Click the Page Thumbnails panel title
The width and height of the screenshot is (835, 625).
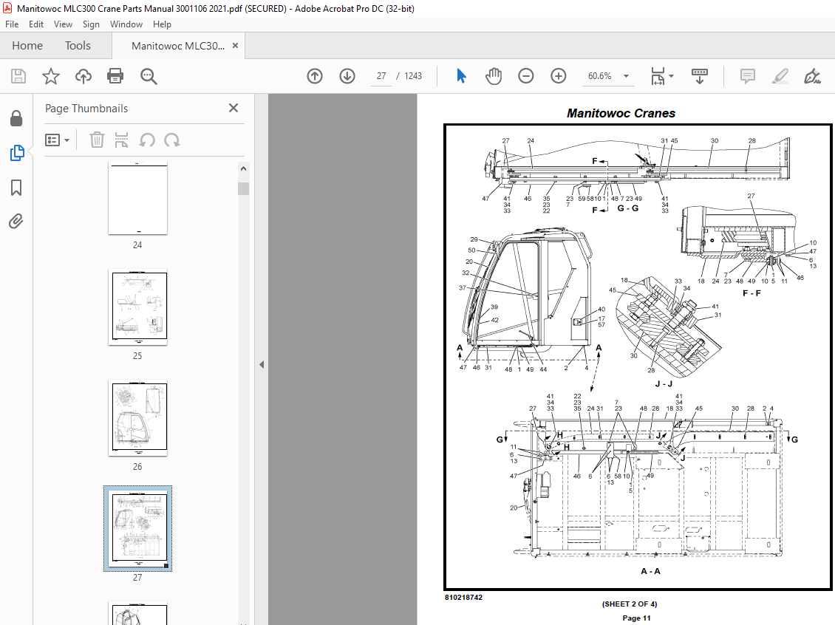click(x=86, y=109)
